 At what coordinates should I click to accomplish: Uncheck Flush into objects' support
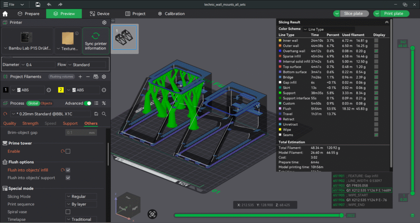[68, 178]
